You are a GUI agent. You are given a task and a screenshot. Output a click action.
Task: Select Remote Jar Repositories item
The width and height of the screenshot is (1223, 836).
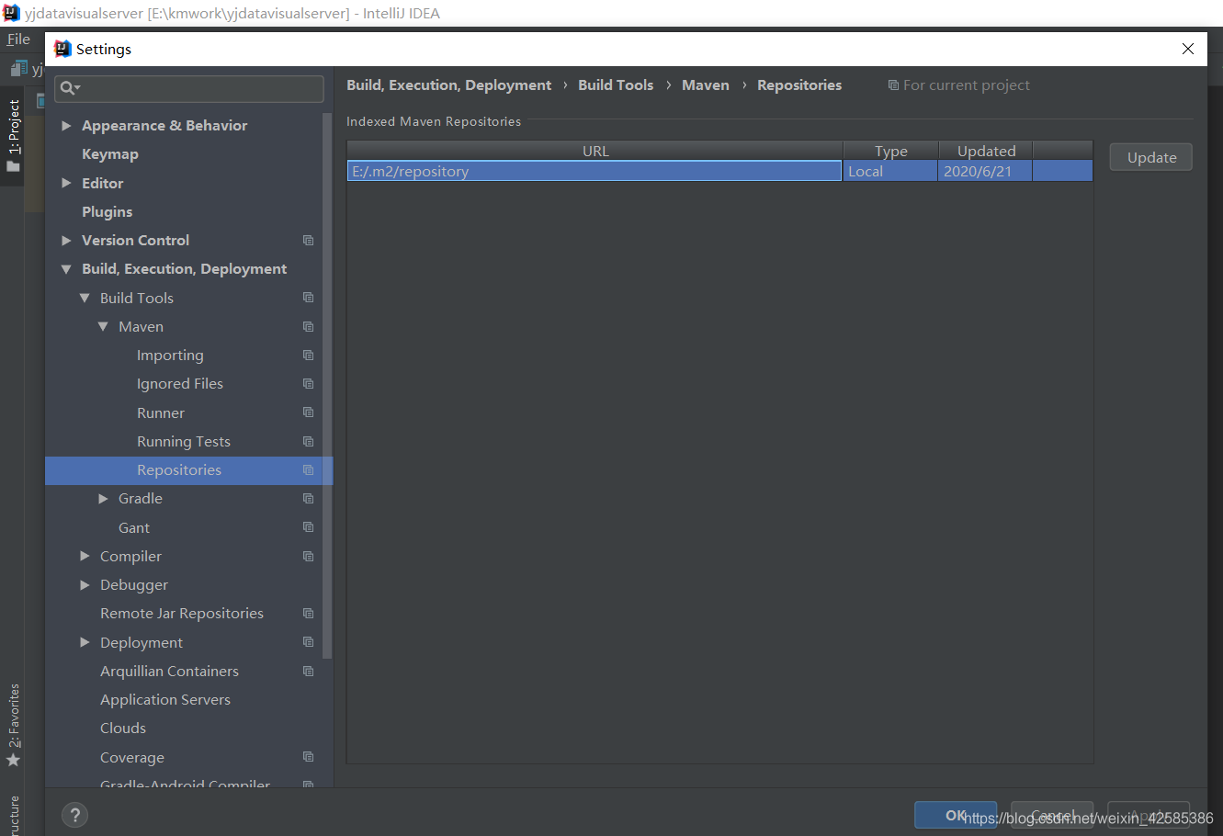pos(182,613)
